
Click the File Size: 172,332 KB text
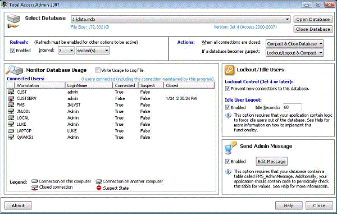pos(90,27)
